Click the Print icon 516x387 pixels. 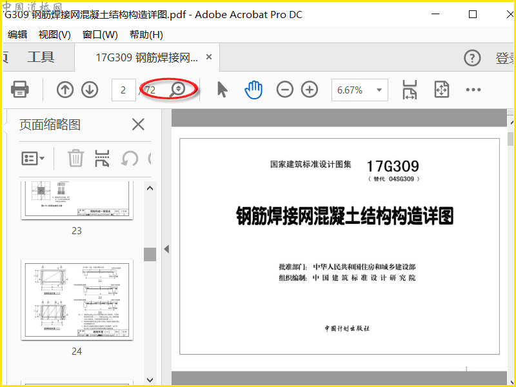[x=20, y=90]
